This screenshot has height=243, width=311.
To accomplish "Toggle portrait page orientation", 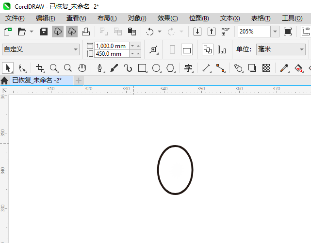I will 172,49.
